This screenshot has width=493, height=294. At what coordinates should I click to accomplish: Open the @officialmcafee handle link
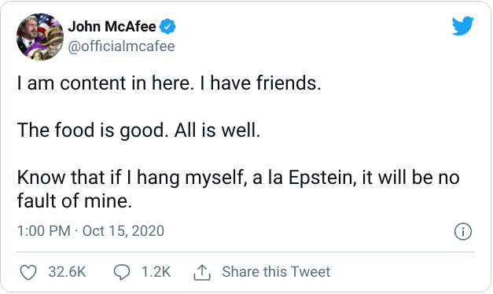tap(121, 46)
